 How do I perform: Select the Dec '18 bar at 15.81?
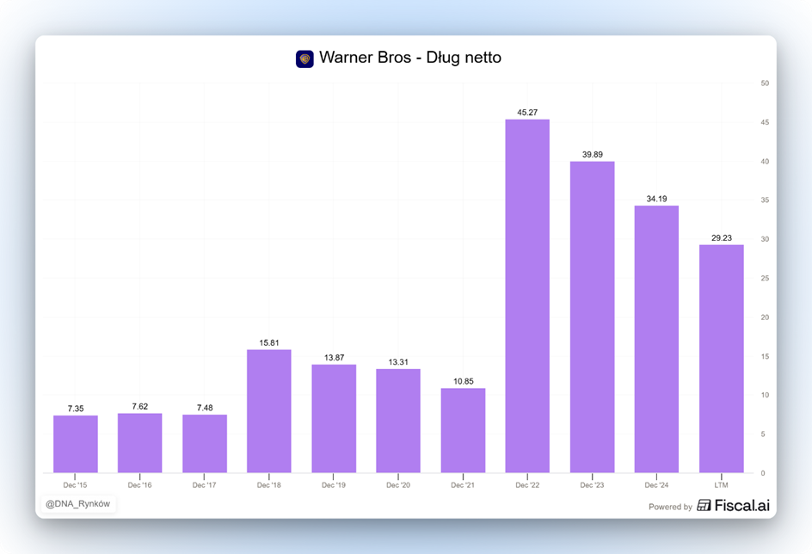[269, 411]
